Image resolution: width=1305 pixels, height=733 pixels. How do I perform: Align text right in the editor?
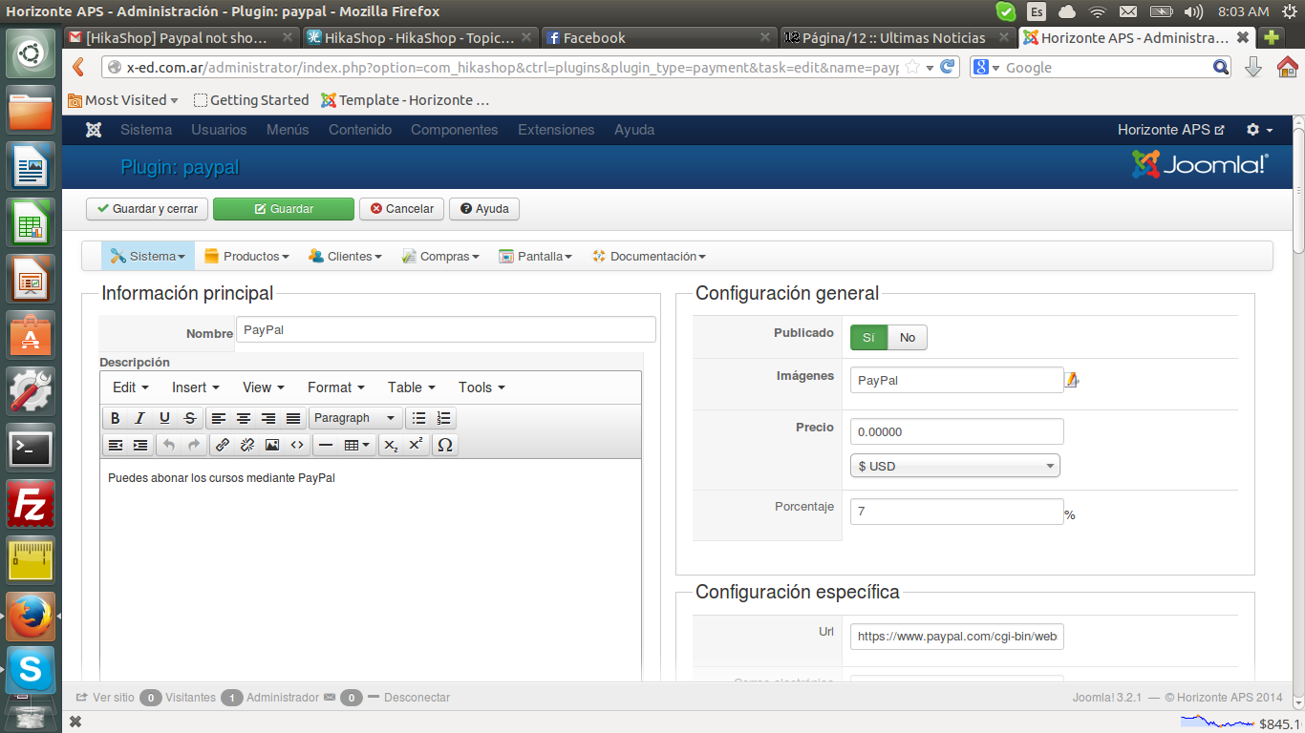(x=268, y=418)
